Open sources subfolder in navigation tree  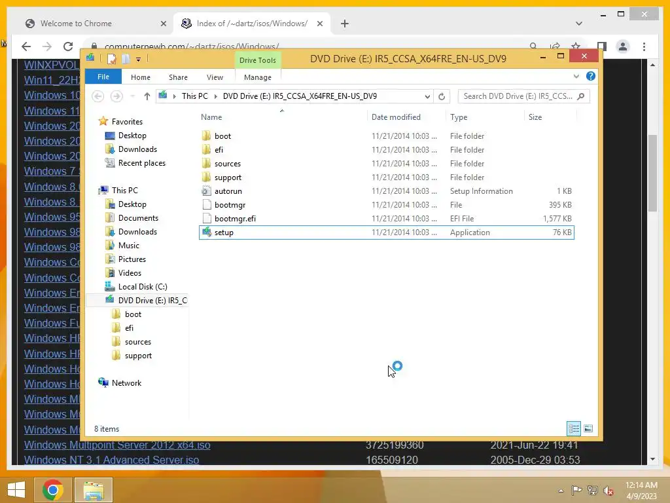[x=137, y=342]
